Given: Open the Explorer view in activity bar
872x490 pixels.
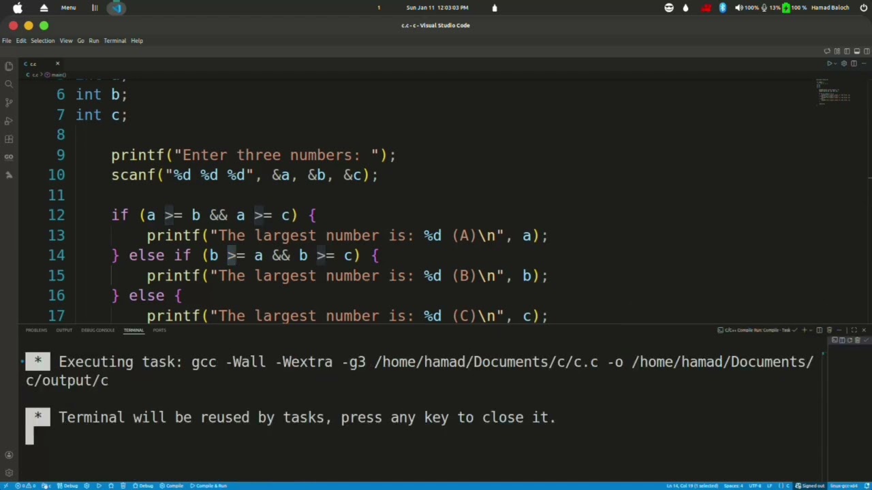Looking at the screenshot, I should coord(9,66).
